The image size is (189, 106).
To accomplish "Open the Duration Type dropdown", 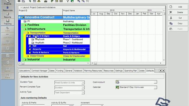I will (x=83, y=83).
